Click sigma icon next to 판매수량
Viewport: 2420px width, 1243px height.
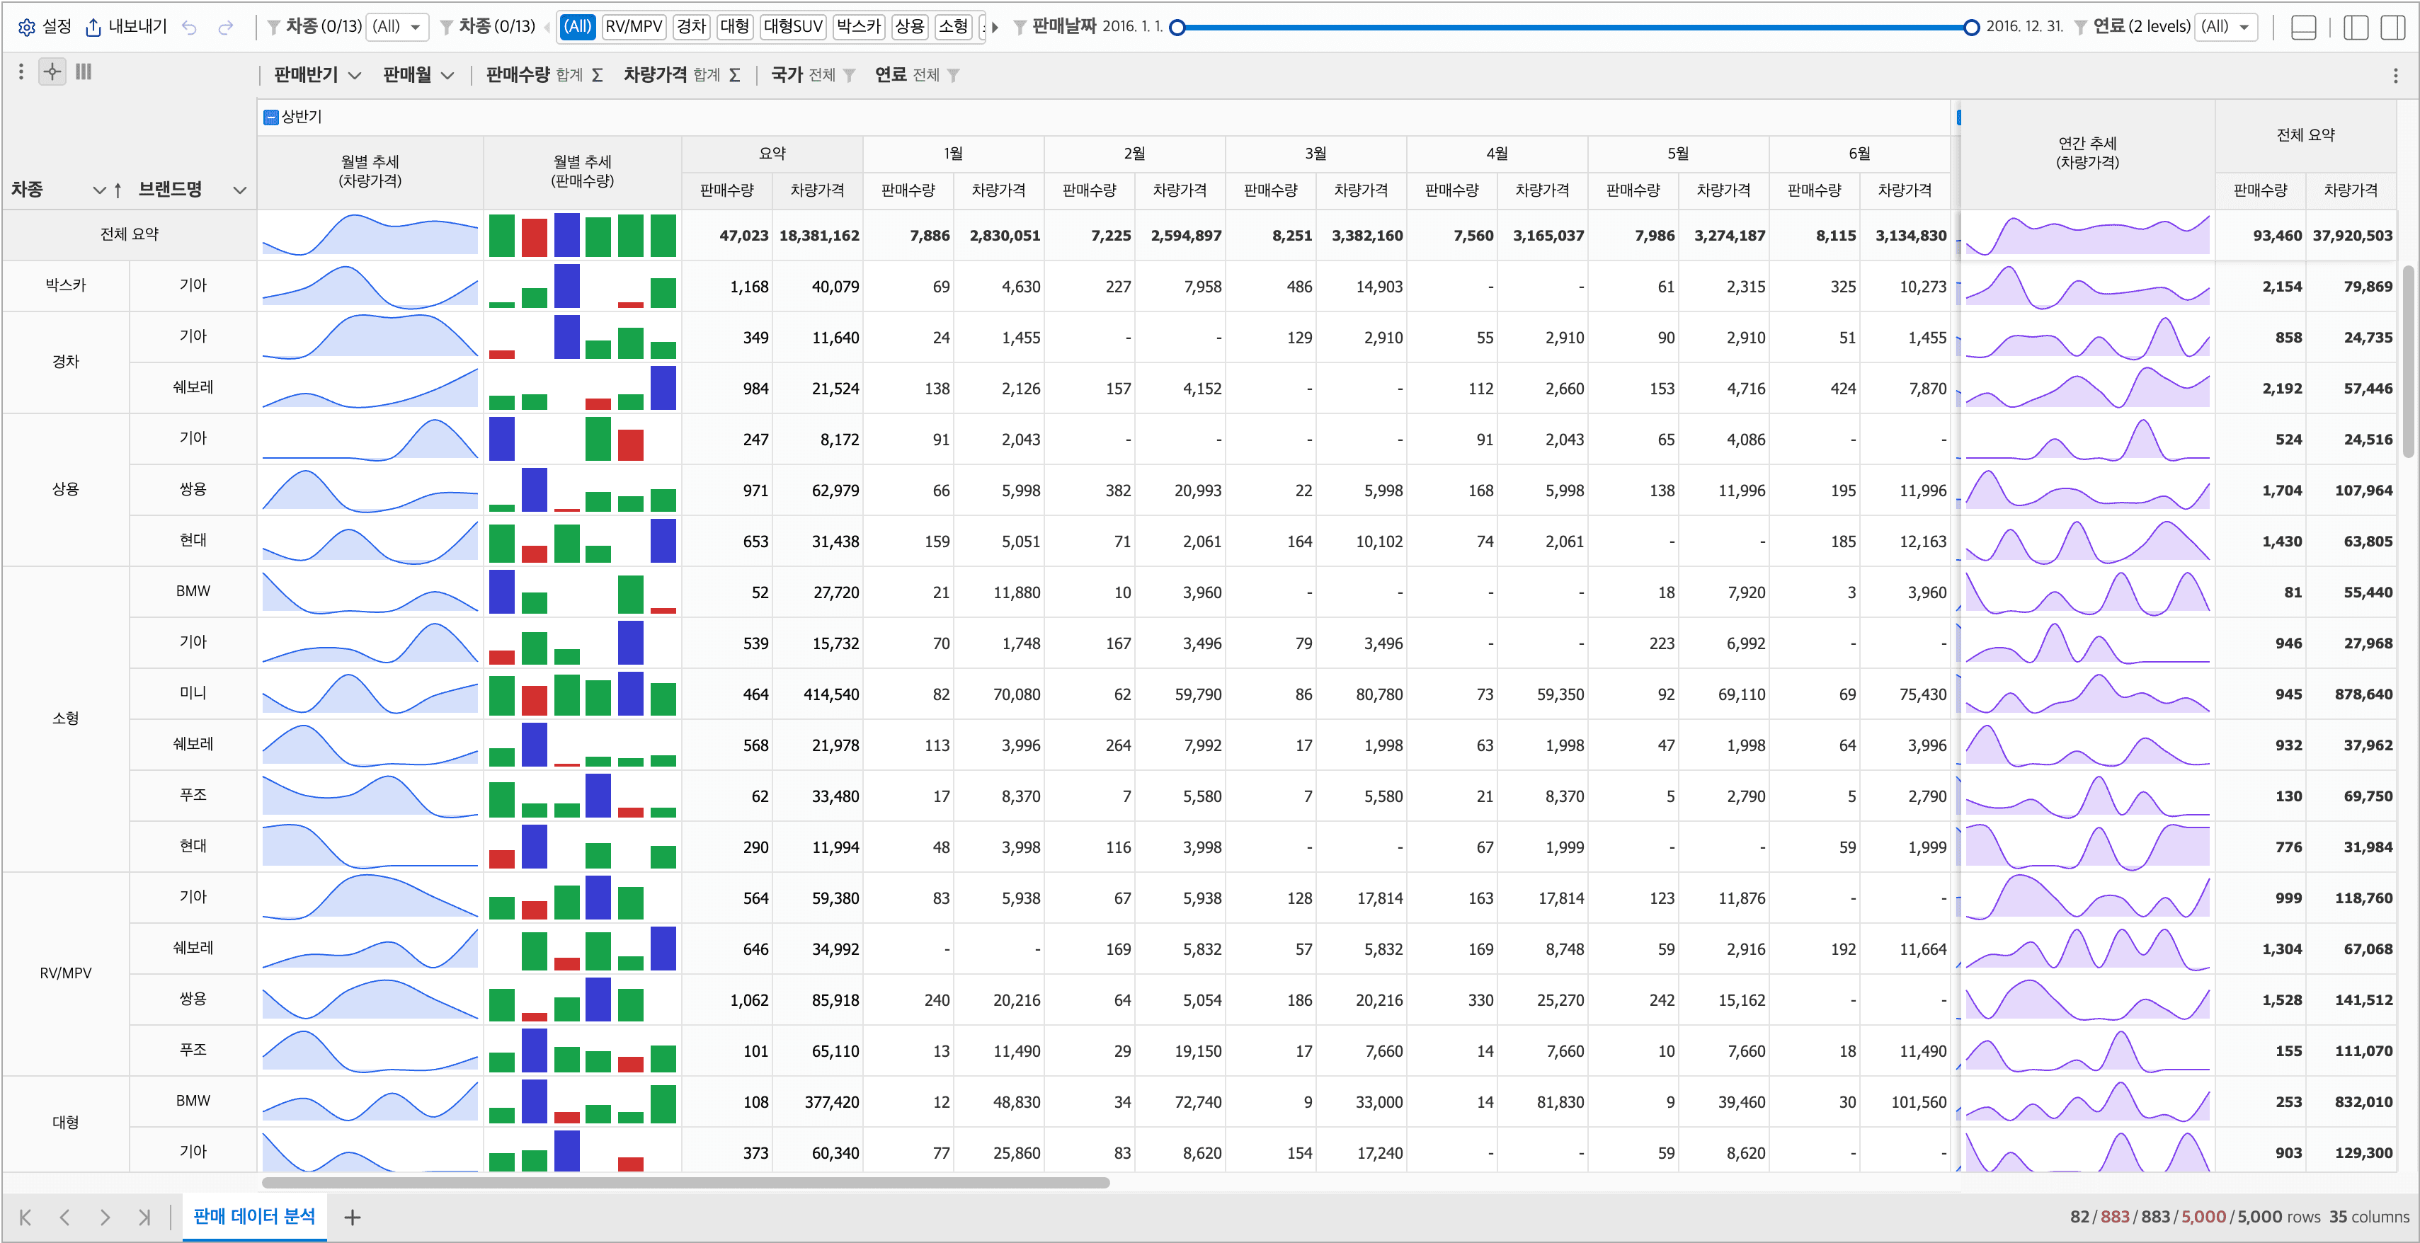[598, 75]
